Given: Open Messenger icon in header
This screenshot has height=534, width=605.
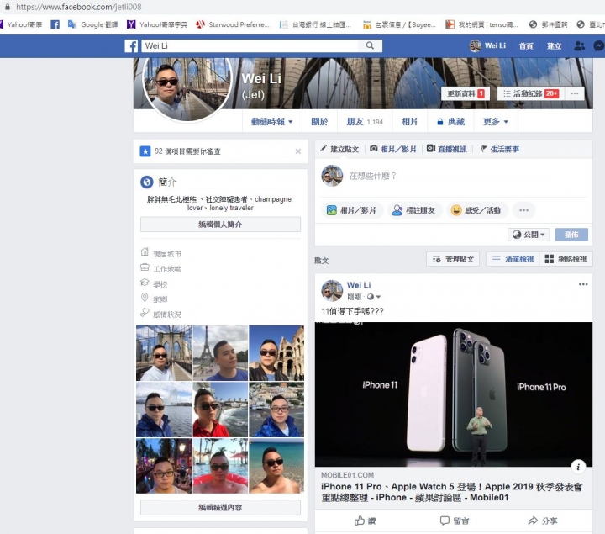Looking at the screenshot, I should 599,46.
